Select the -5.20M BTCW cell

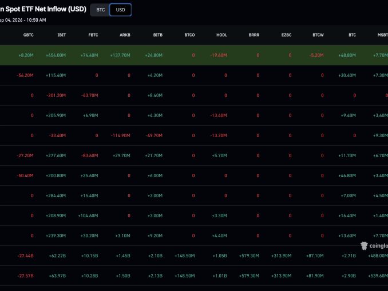coord(316,55)
